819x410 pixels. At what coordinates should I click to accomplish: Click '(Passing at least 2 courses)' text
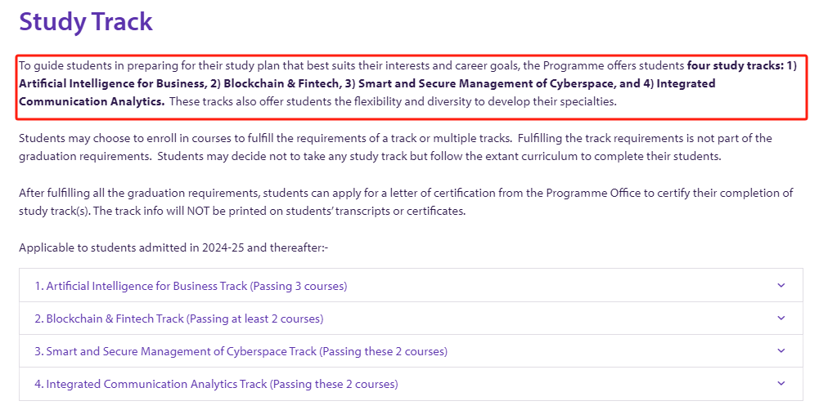pyautogui.click(x=255, y=319)
